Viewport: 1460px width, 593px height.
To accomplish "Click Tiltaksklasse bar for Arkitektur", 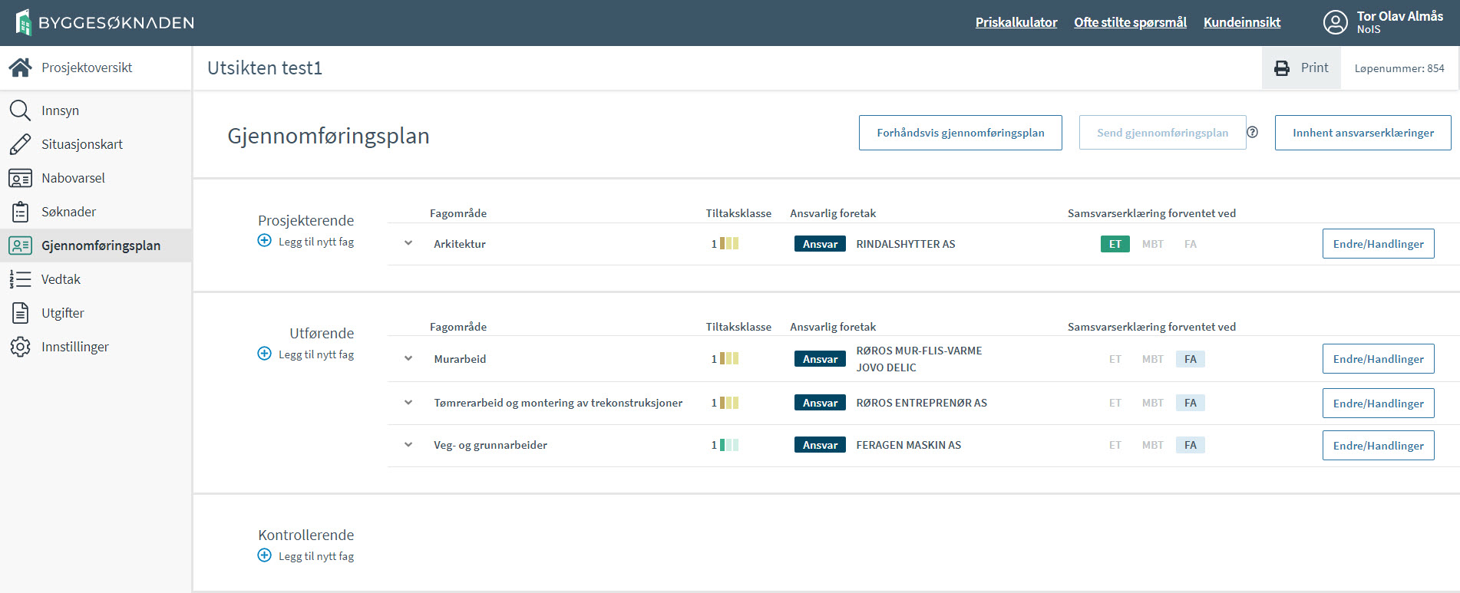I will (x=729, y=244).
